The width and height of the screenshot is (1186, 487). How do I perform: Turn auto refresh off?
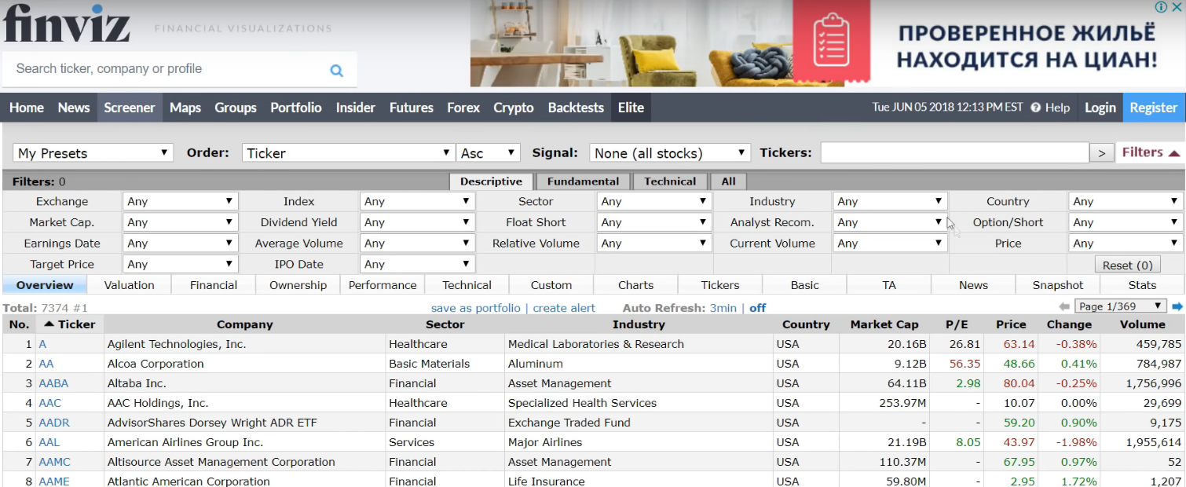point(758,308)
